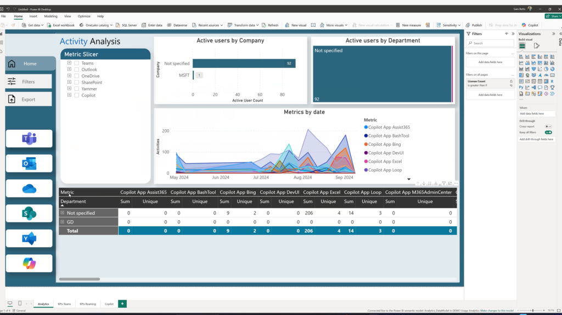562x315 pixels.
Task: Check the Yammer checkbox in Metric Slicer
Action: pos(76,89)
